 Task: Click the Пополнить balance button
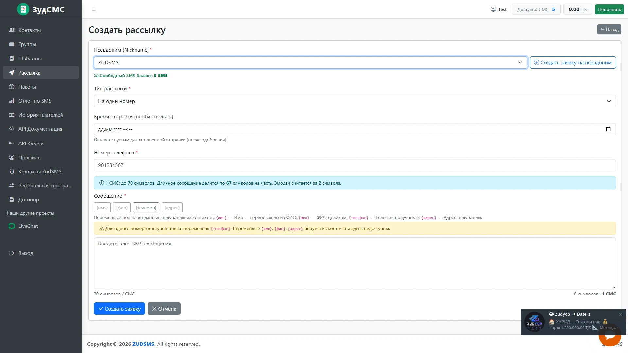pos(609,9)
